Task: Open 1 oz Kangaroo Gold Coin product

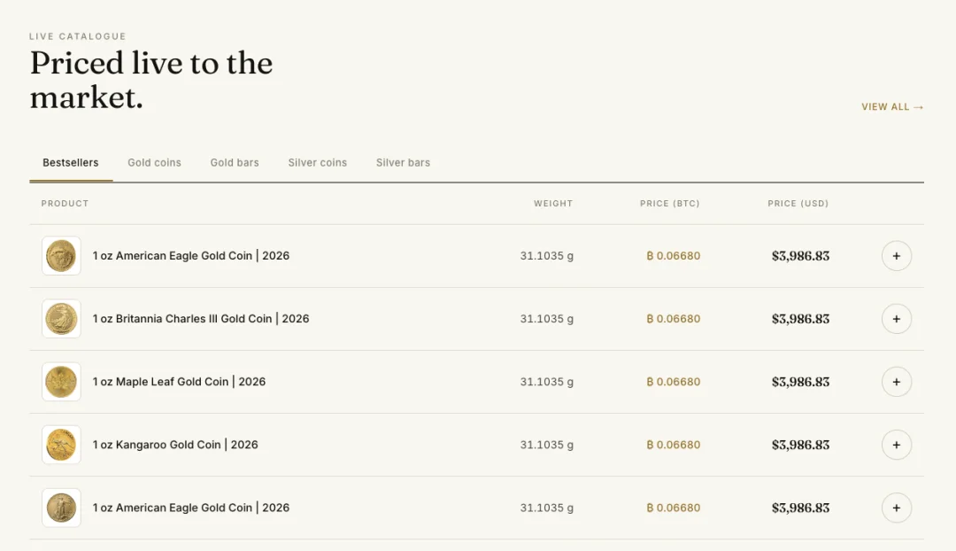Action: pos(175,445)
